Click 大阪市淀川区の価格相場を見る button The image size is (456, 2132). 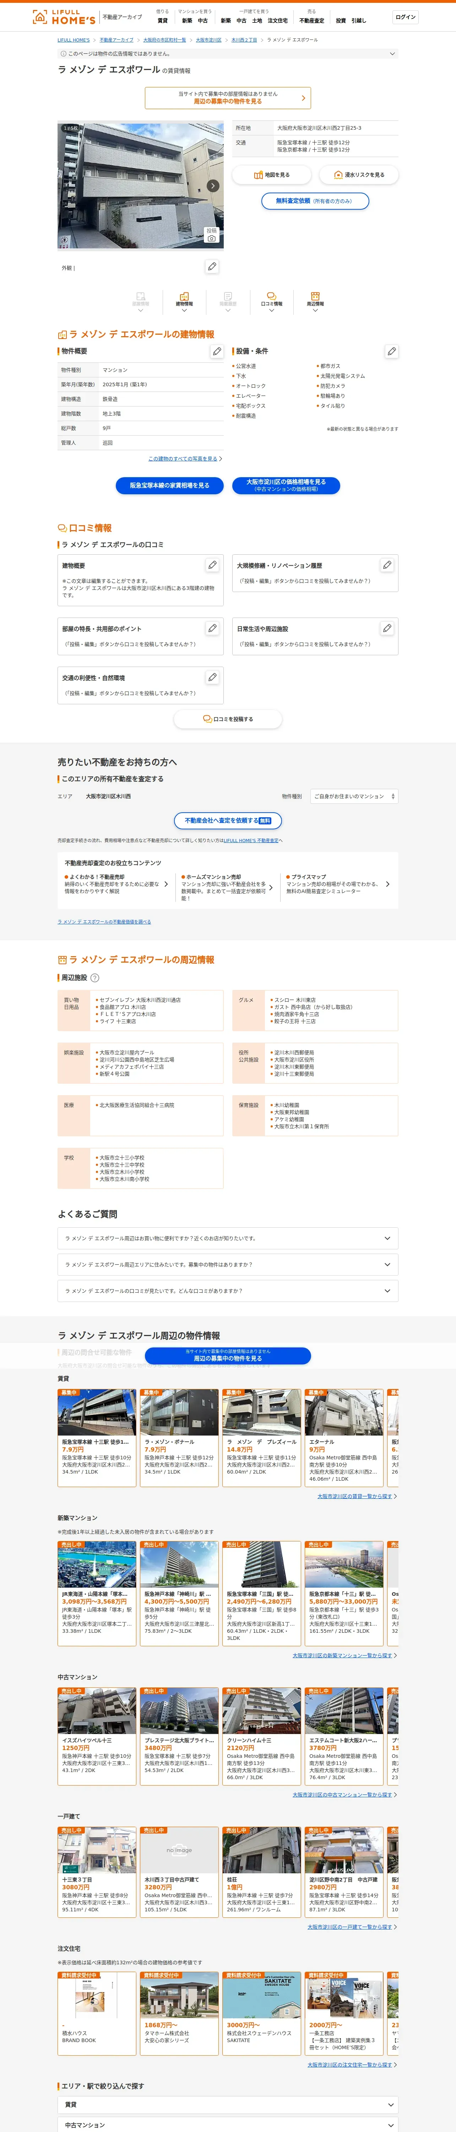pyautogui.click(x=286, y=486)
